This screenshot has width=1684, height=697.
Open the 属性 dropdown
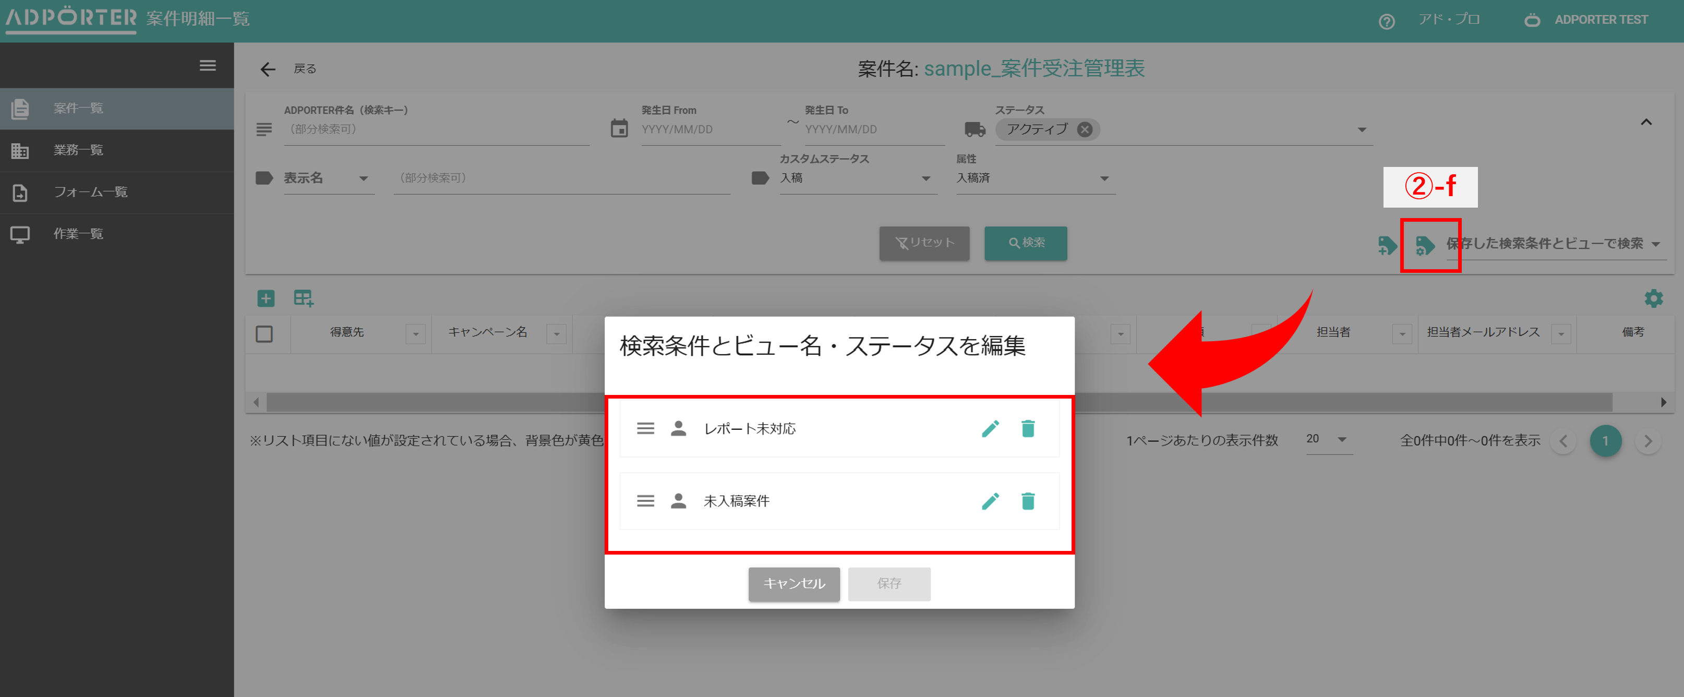point(1035,178)
